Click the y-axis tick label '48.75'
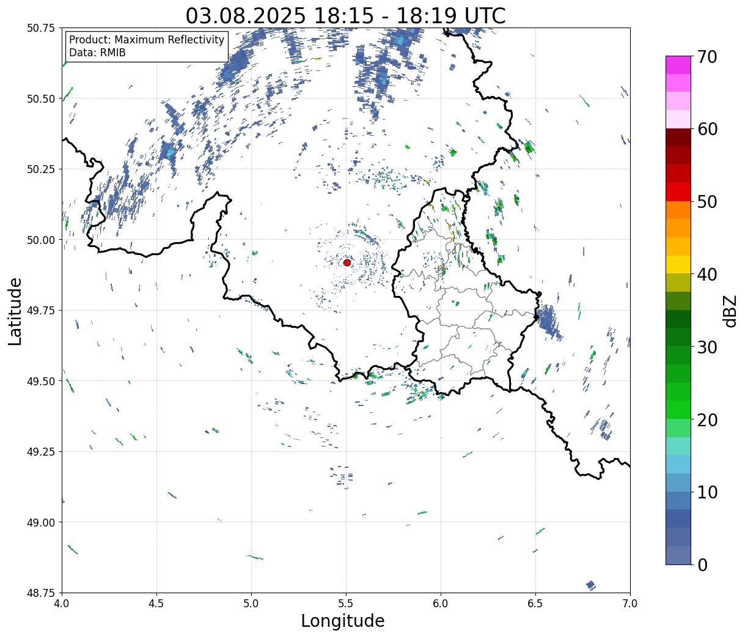This screenshot has height=636, width=745. 41,593
